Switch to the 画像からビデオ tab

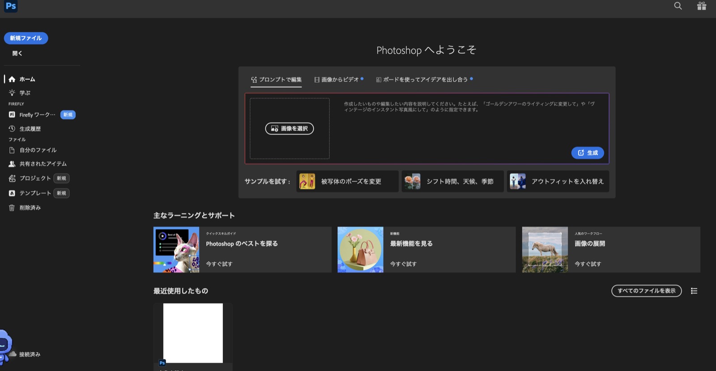(339, 80)
